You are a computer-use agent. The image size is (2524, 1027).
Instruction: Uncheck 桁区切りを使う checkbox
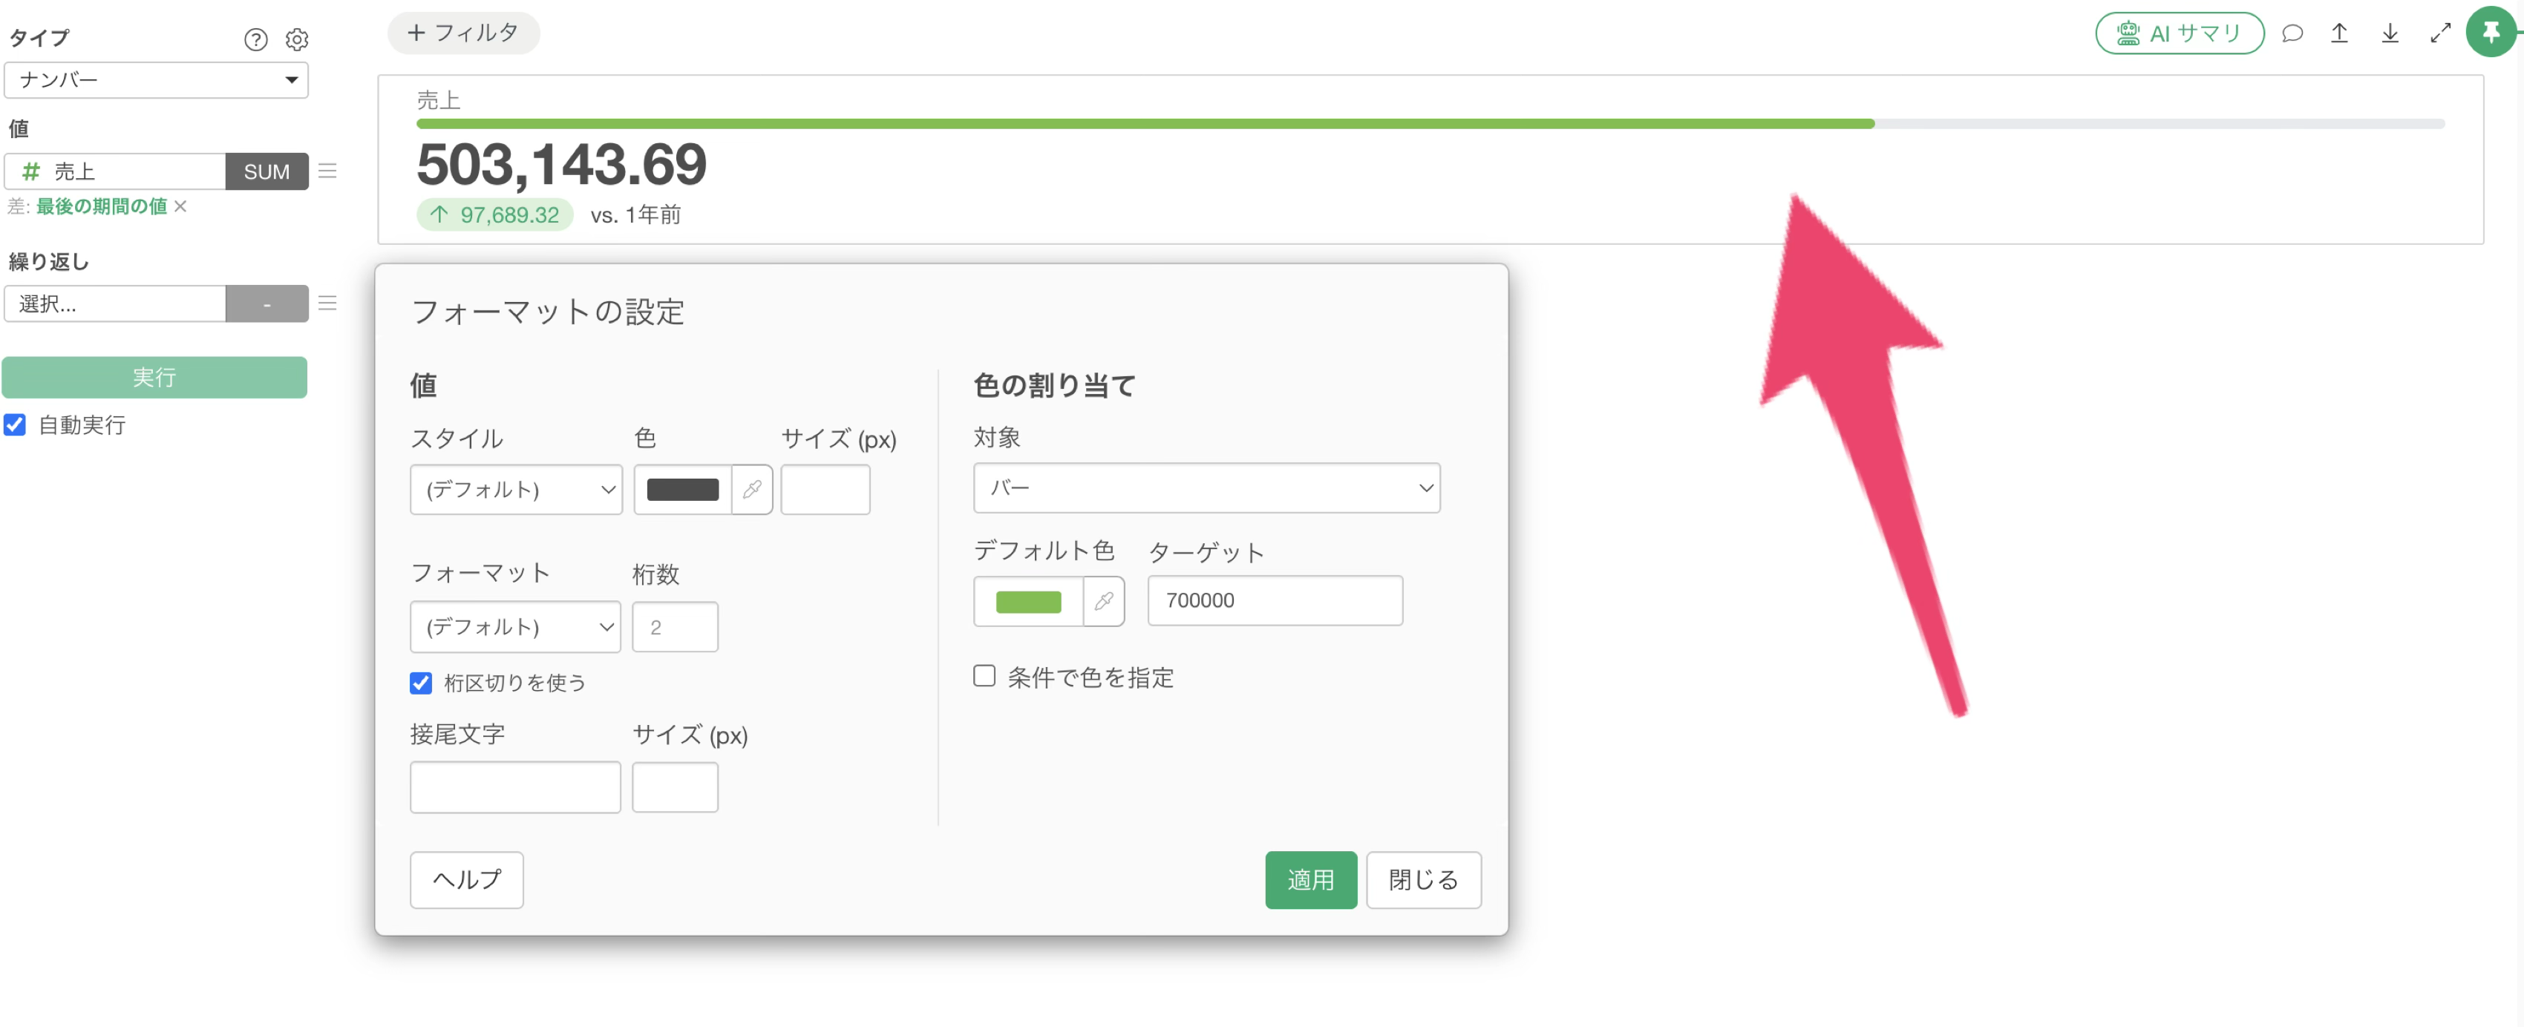tap(420, 683)
